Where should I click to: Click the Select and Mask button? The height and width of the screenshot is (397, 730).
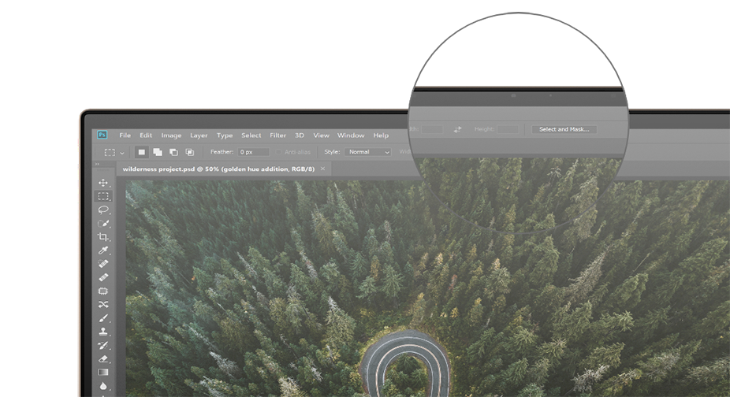(564, 129)
